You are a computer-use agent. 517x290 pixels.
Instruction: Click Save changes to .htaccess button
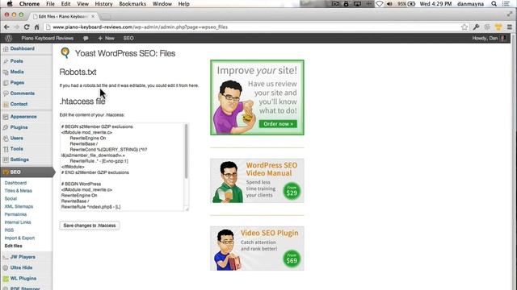pos(90,226)
